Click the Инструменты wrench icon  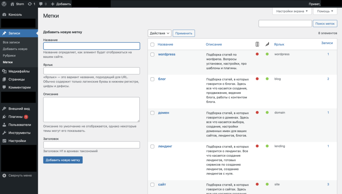point(4,133)
